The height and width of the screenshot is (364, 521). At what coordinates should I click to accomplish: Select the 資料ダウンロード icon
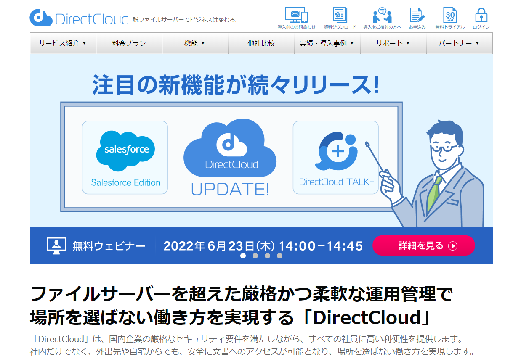point(339,14)
